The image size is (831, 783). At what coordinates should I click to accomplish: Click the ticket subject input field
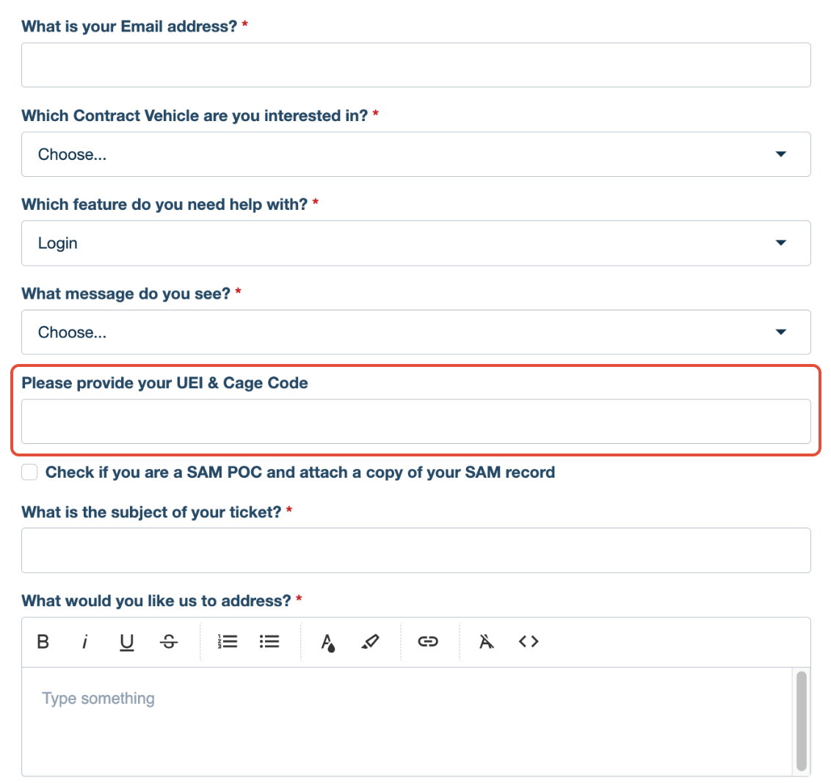(x=415, y=550)
